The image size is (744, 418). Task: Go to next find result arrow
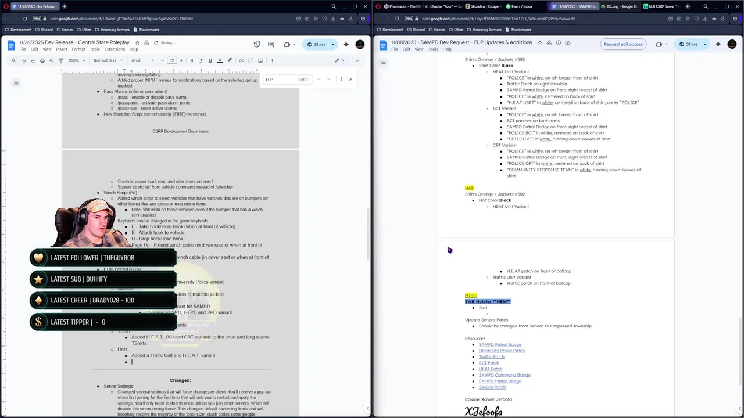tap(328, 80)
